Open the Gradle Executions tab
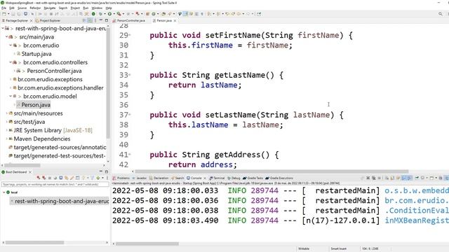 [x=279, y=178]
